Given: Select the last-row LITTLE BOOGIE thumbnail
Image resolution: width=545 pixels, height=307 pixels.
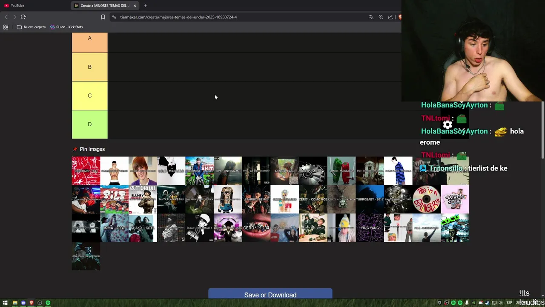Looking at the screenshot, I should click(86, 256).
